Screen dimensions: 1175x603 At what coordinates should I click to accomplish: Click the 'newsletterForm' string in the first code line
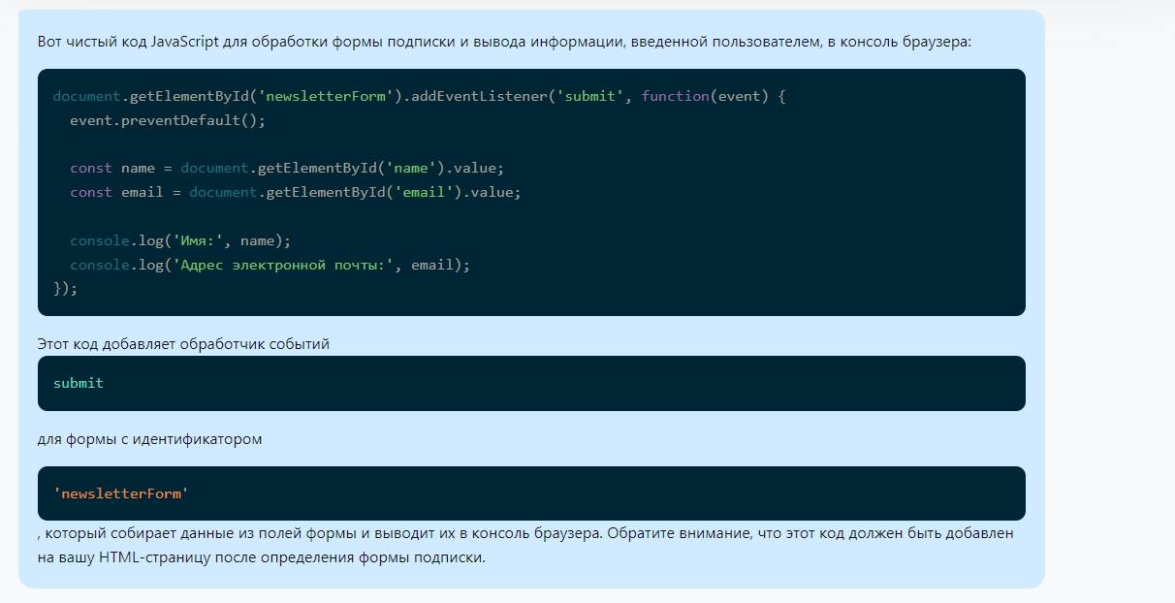(x=326, y=97)
